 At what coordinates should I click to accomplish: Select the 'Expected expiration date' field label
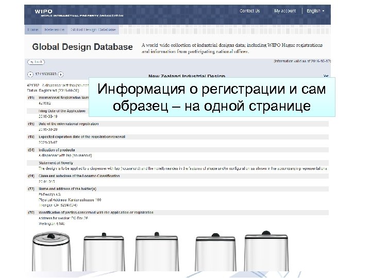point(82,136)
